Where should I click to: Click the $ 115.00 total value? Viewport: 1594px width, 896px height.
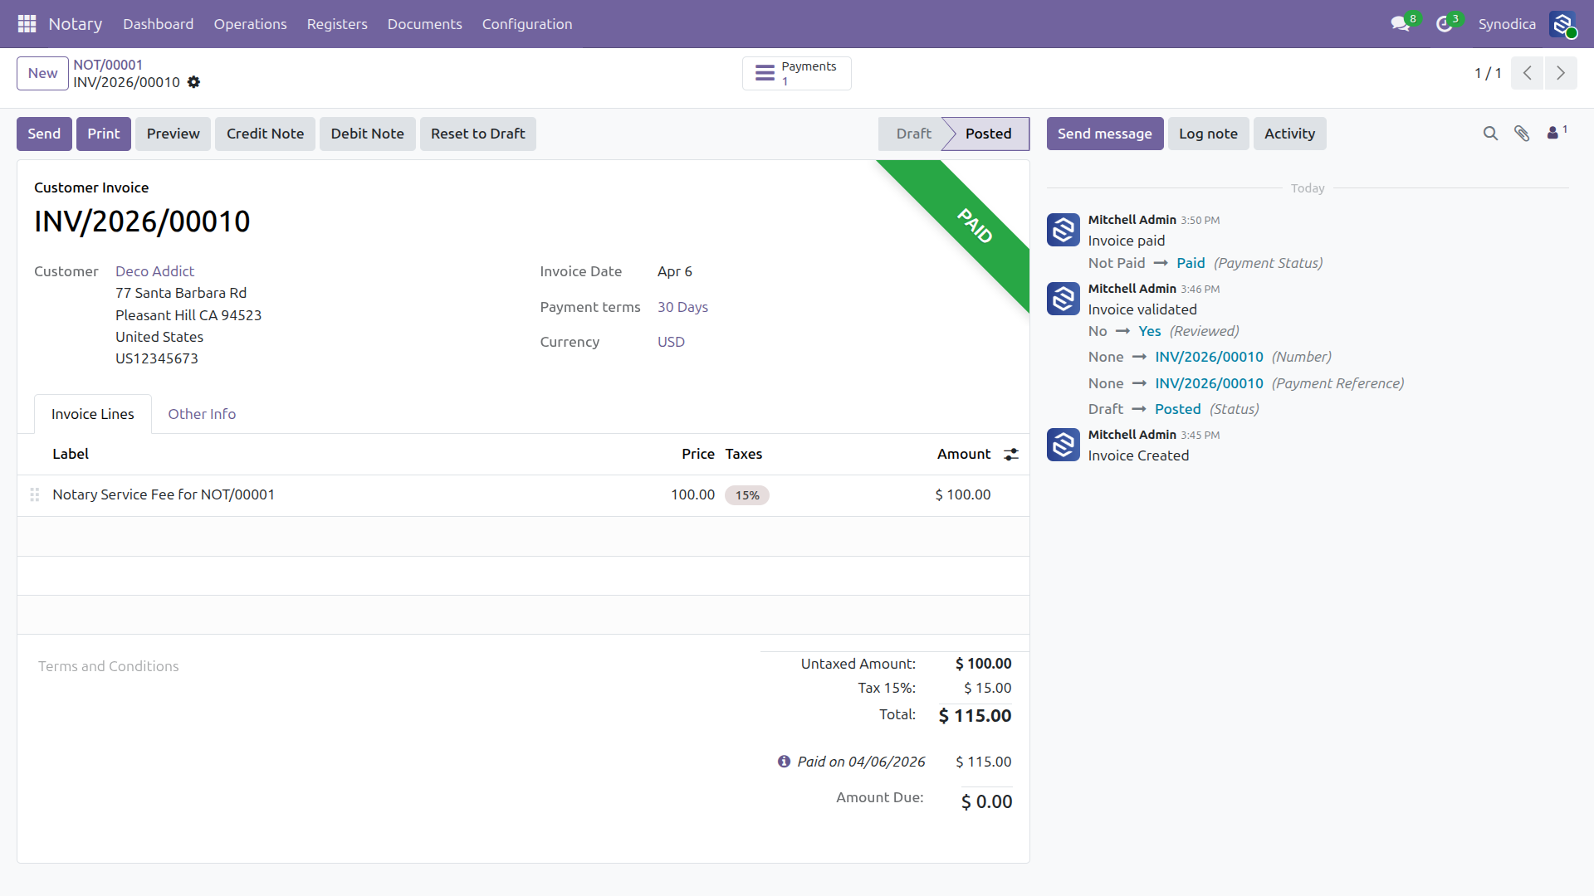975,715
